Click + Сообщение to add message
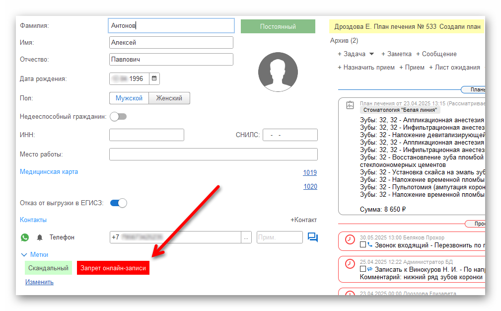 [x=436, y=54]
